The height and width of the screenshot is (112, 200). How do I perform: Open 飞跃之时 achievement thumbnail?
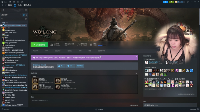coord(35,87)
